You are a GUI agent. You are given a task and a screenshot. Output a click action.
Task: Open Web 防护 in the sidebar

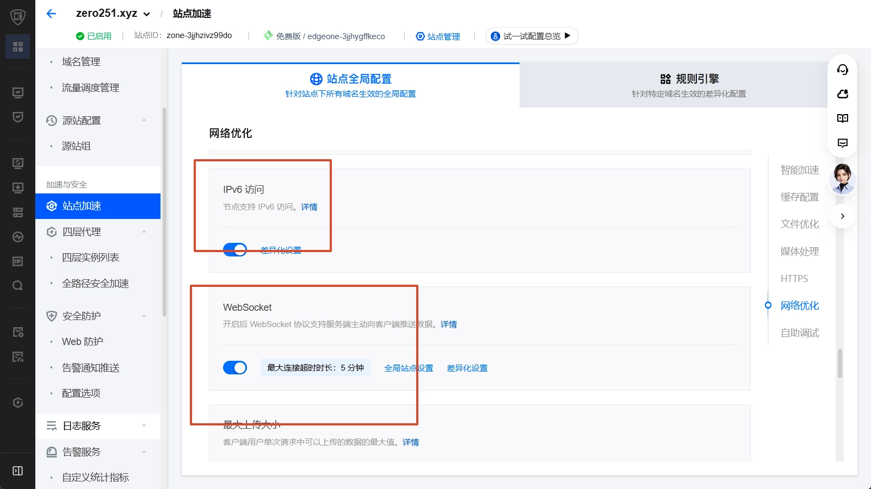coord(83,342)
